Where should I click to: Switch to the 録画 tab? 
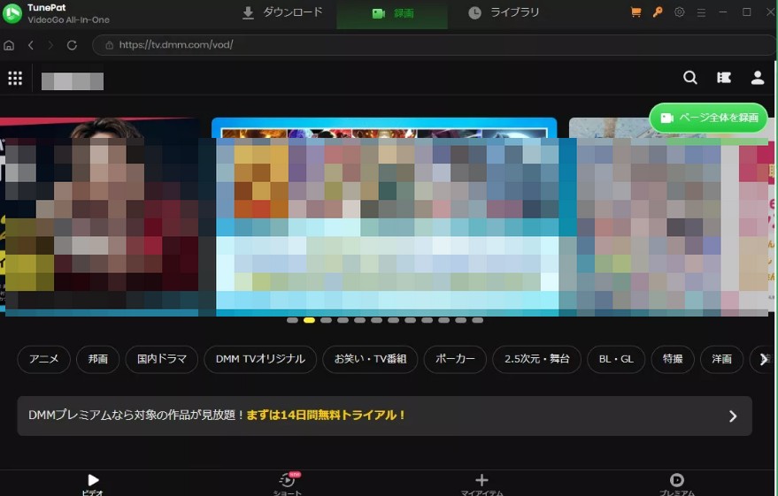(392, 13)
